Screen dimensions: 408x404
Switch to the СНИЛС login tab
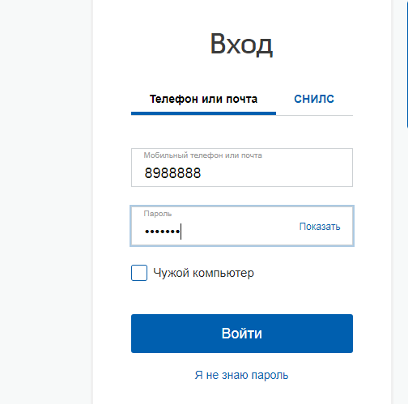click(314, 99)
